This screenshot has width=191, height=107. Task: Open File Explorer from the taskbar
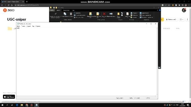coord(22,105)
